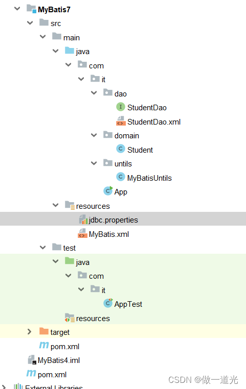Collapse the dao package chevron
Image resolution: width=246 pixels, height=389 pixels.
[x=94, y=93]
